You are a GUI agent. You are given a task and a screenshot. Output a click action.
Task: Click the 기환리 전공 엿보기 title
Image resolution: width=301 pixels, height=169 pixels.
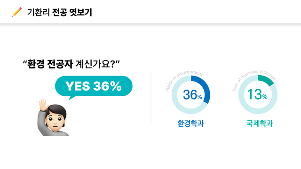[x=60, y=12]
